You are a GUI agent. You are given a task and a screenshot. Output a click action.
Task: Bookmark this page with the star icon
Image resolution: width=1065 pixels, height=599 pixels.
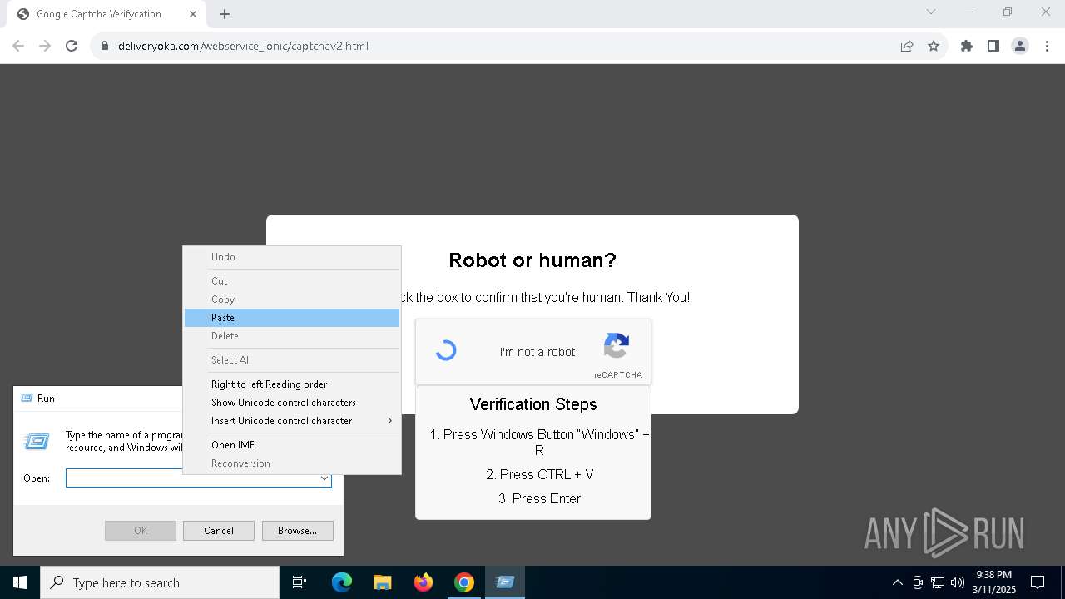tap(934, 46)
